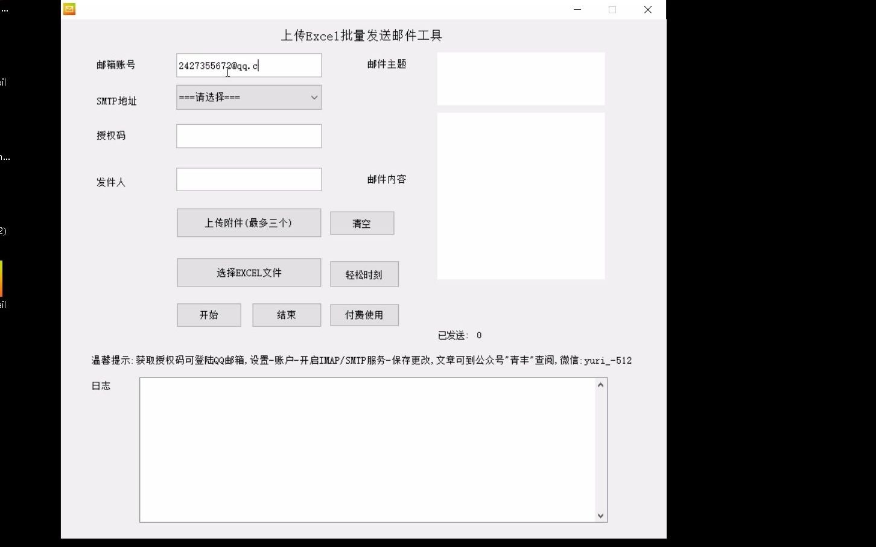This screenshot has height=547, width=876.
Task: Click the 已发送: 0 counter text
Action: coord(460,335)
